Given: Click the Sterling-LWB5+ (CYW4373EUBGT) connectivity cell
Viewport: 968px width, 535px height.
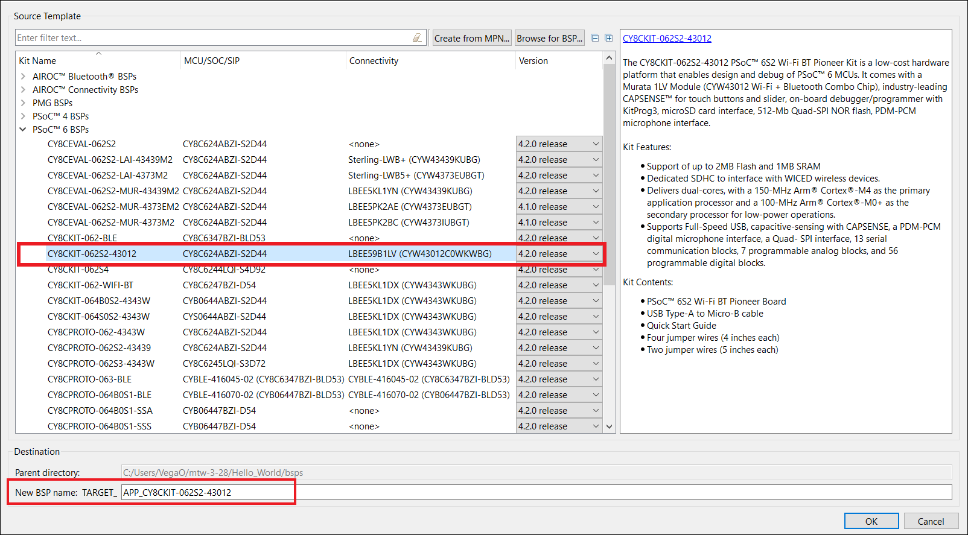Looking at the screenshot, I should click(416, 176).
